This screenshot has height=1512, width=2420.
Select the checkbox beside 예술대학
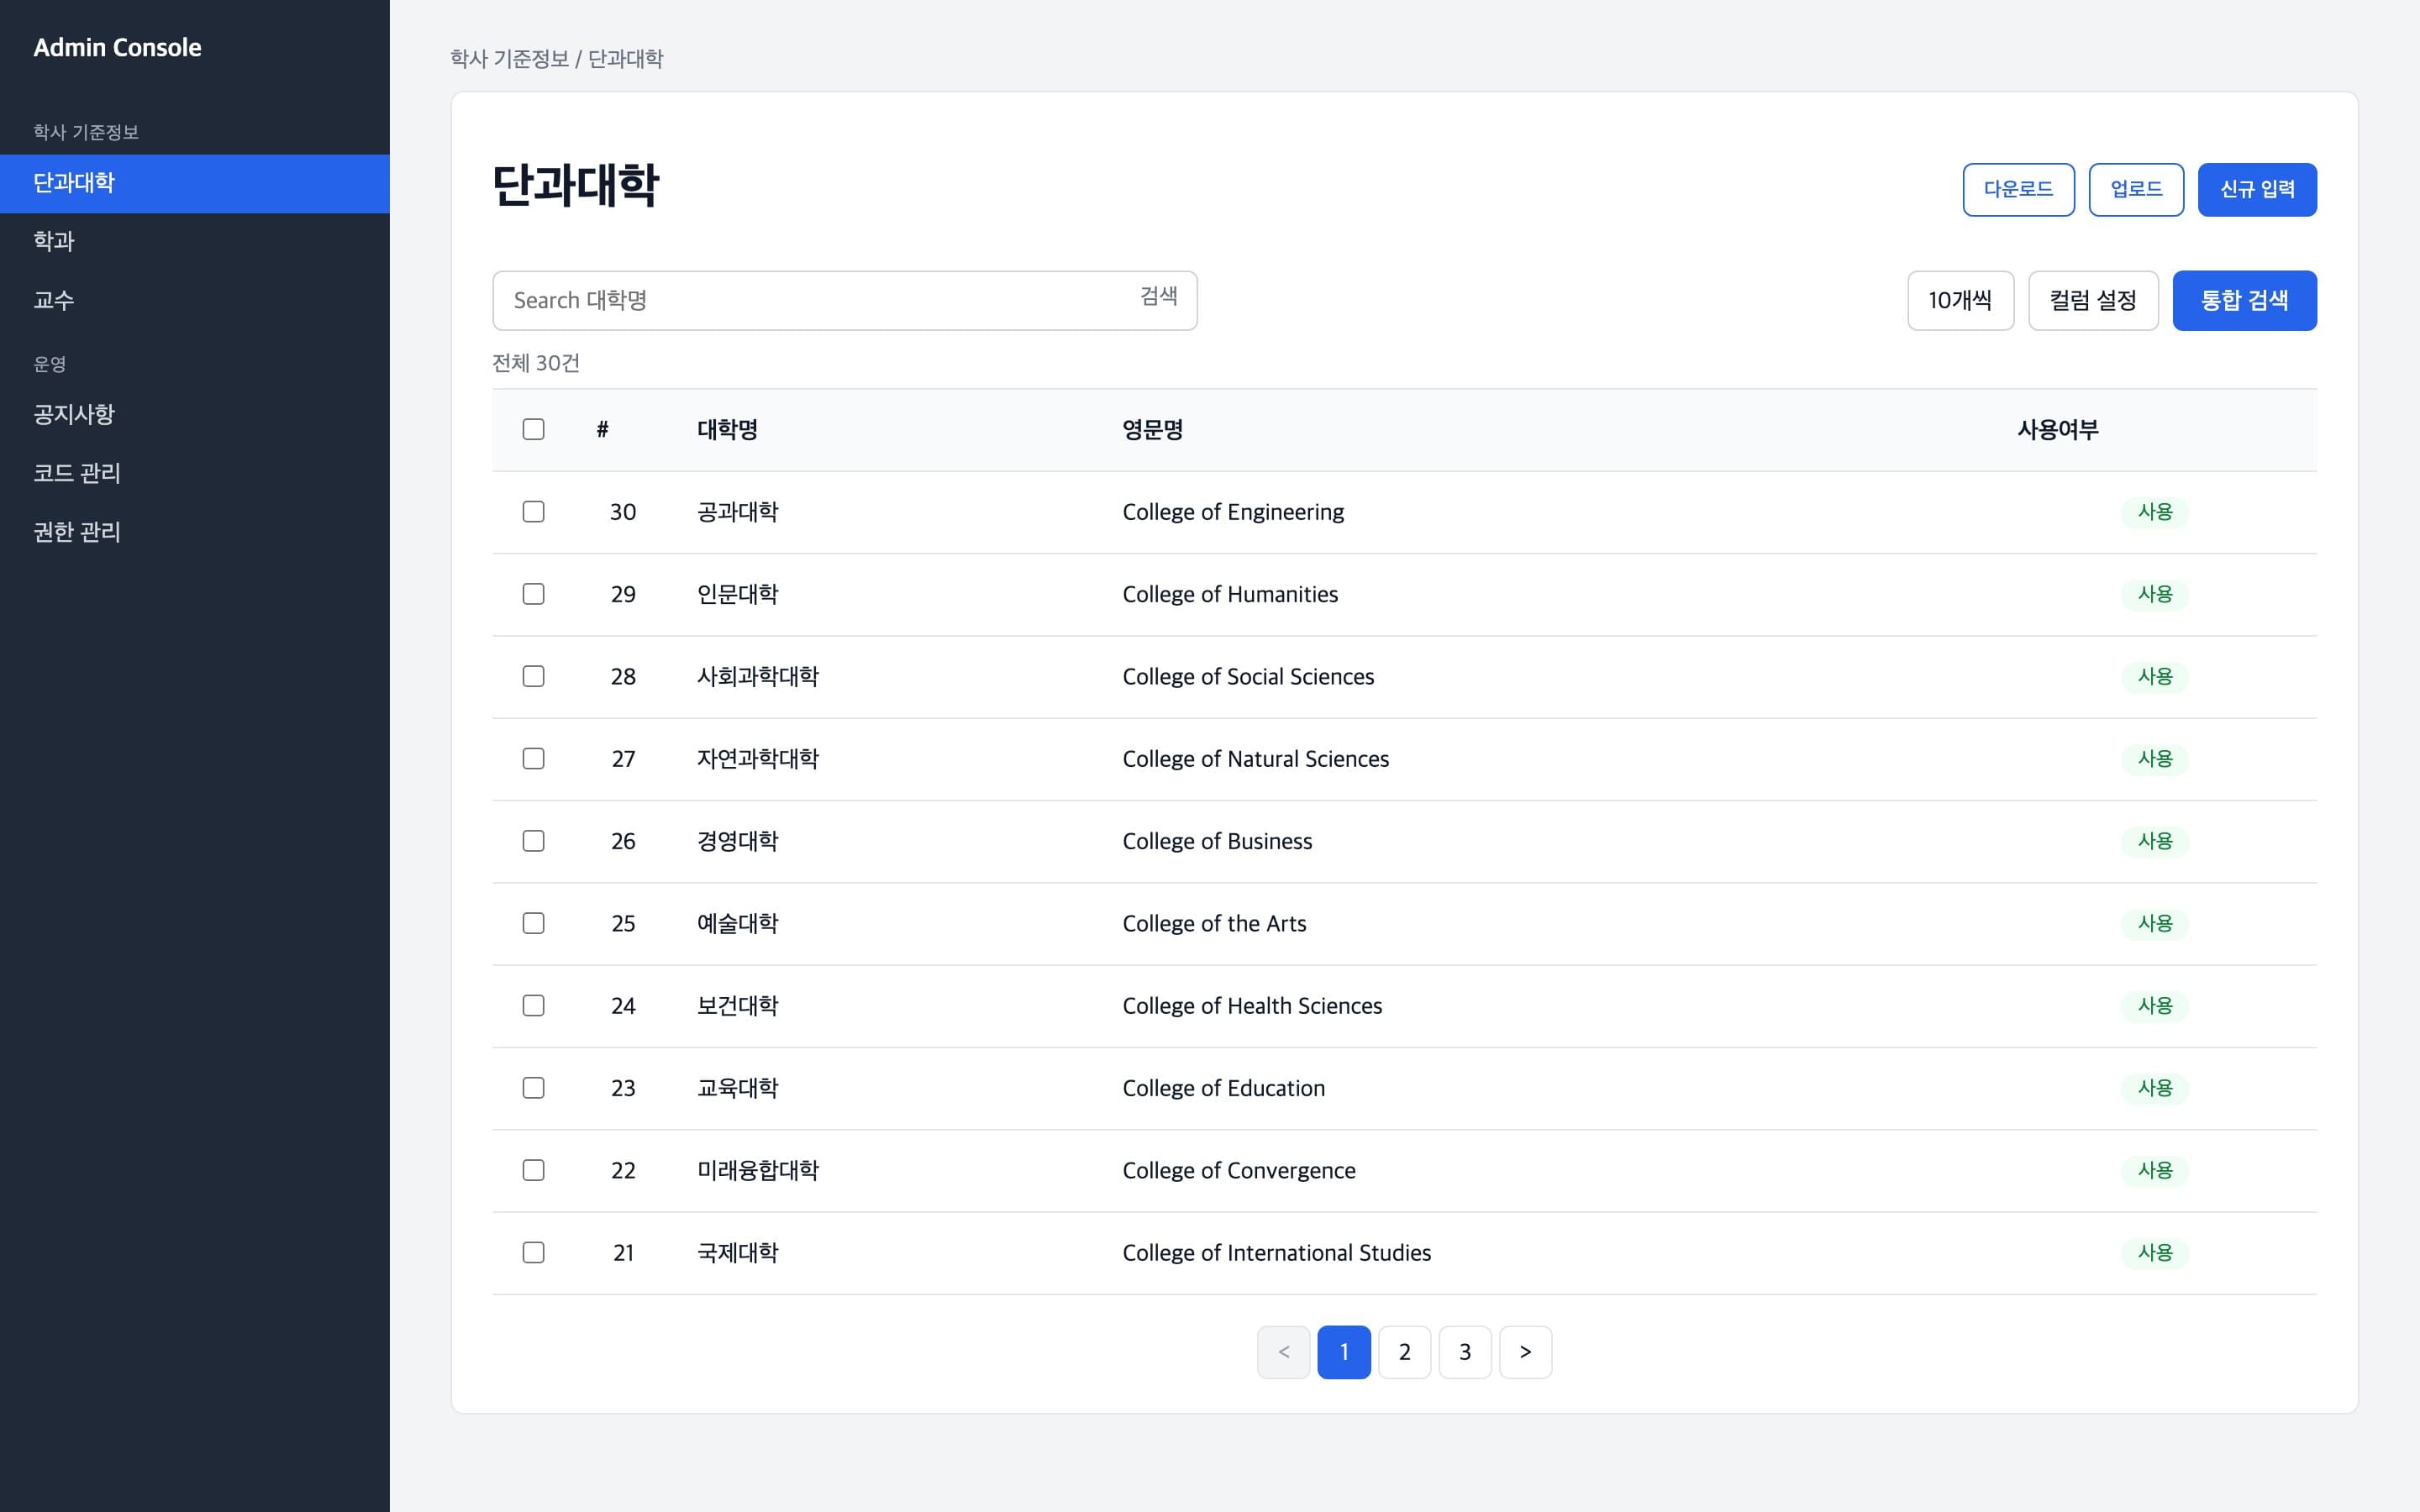click(533, 923)
